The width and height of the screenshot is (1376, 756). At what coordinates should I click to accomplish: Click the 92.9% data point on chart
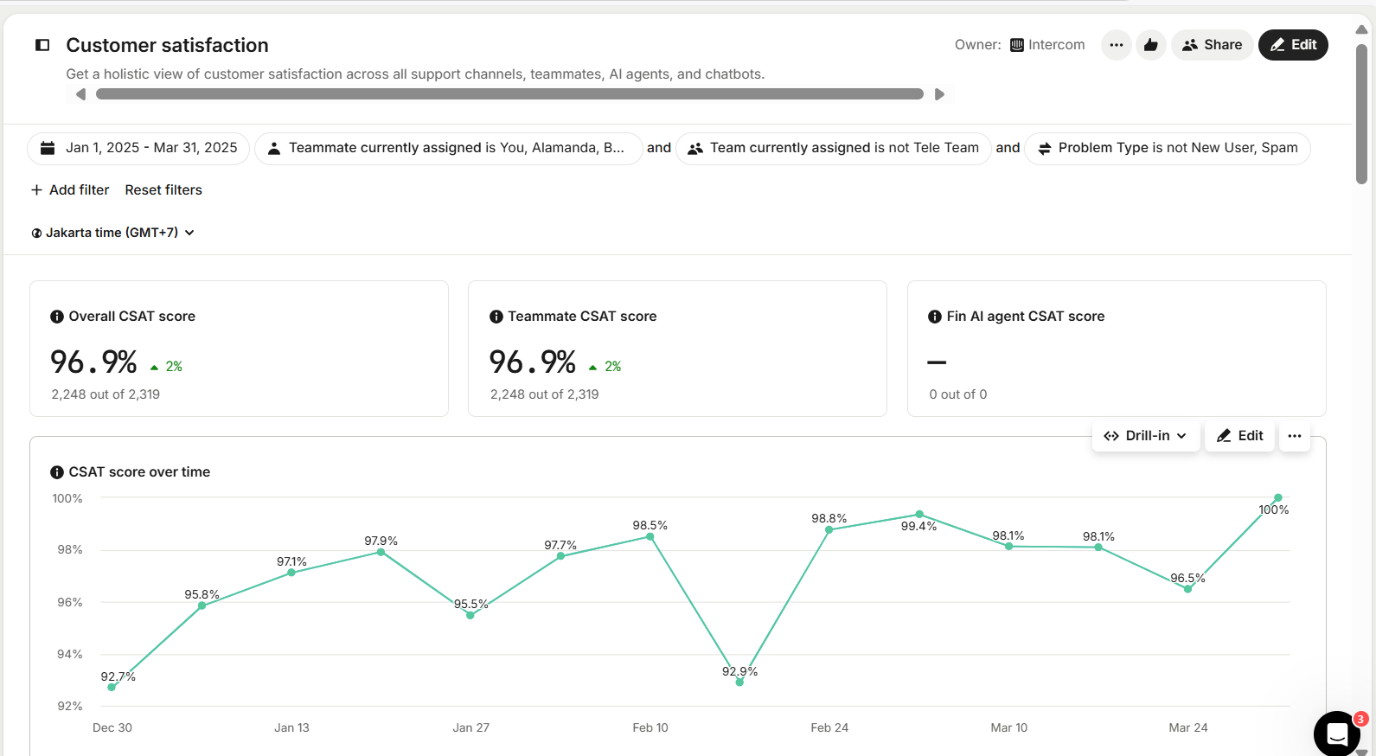(x=739, y=682)
